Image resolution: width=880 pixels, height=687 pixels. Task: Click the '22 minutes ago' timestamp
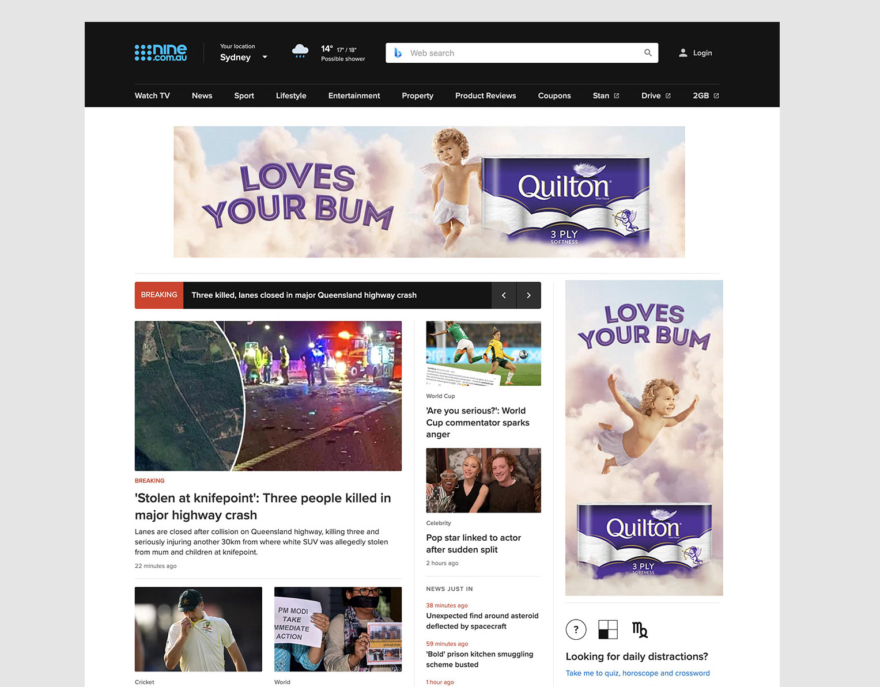tap(156, 566)
